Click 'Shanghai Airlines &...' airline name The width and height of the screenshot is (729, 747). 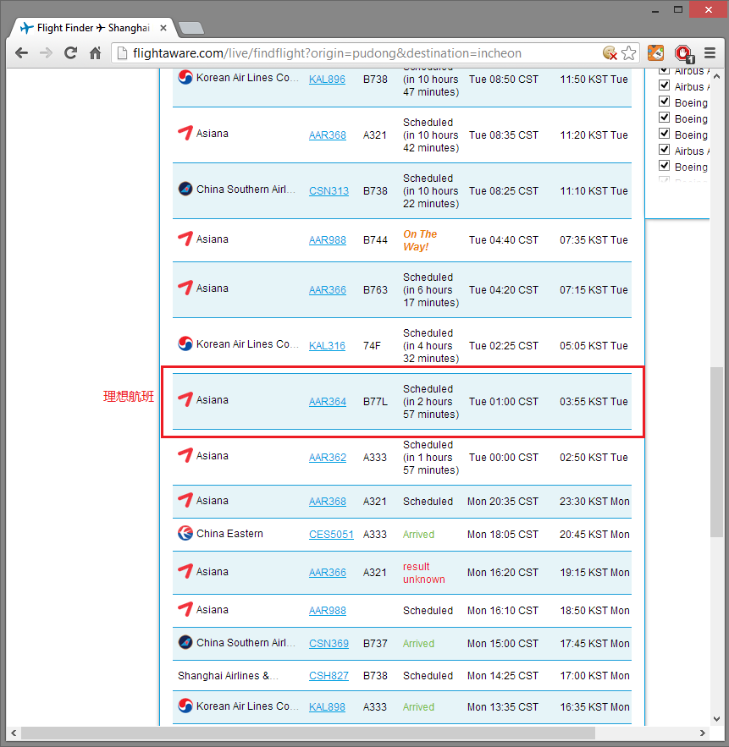(228, 676)
